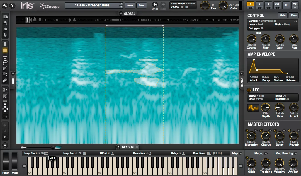The width and height of the screenshot is (301, 176).
Task: Select the Lasso selection tool
Action: tap(5, 62)
